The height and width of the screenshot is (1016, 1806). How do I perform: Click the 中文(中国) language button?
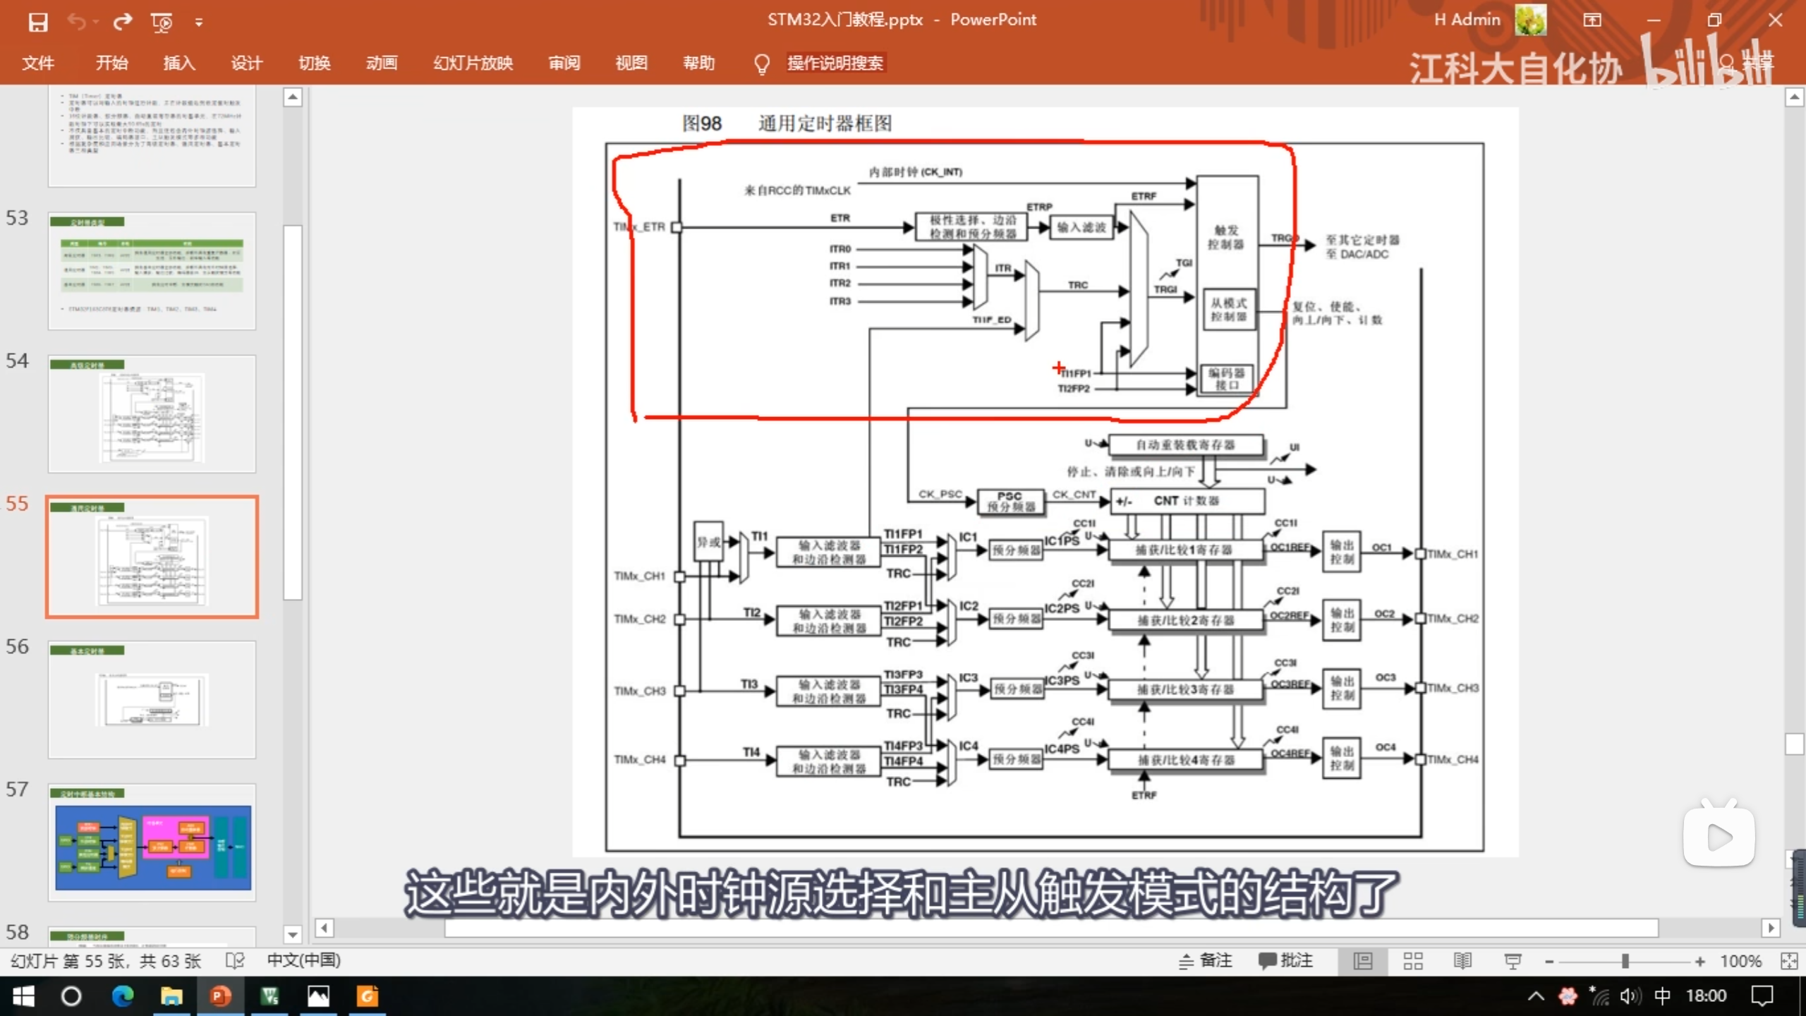coord(303,960)
